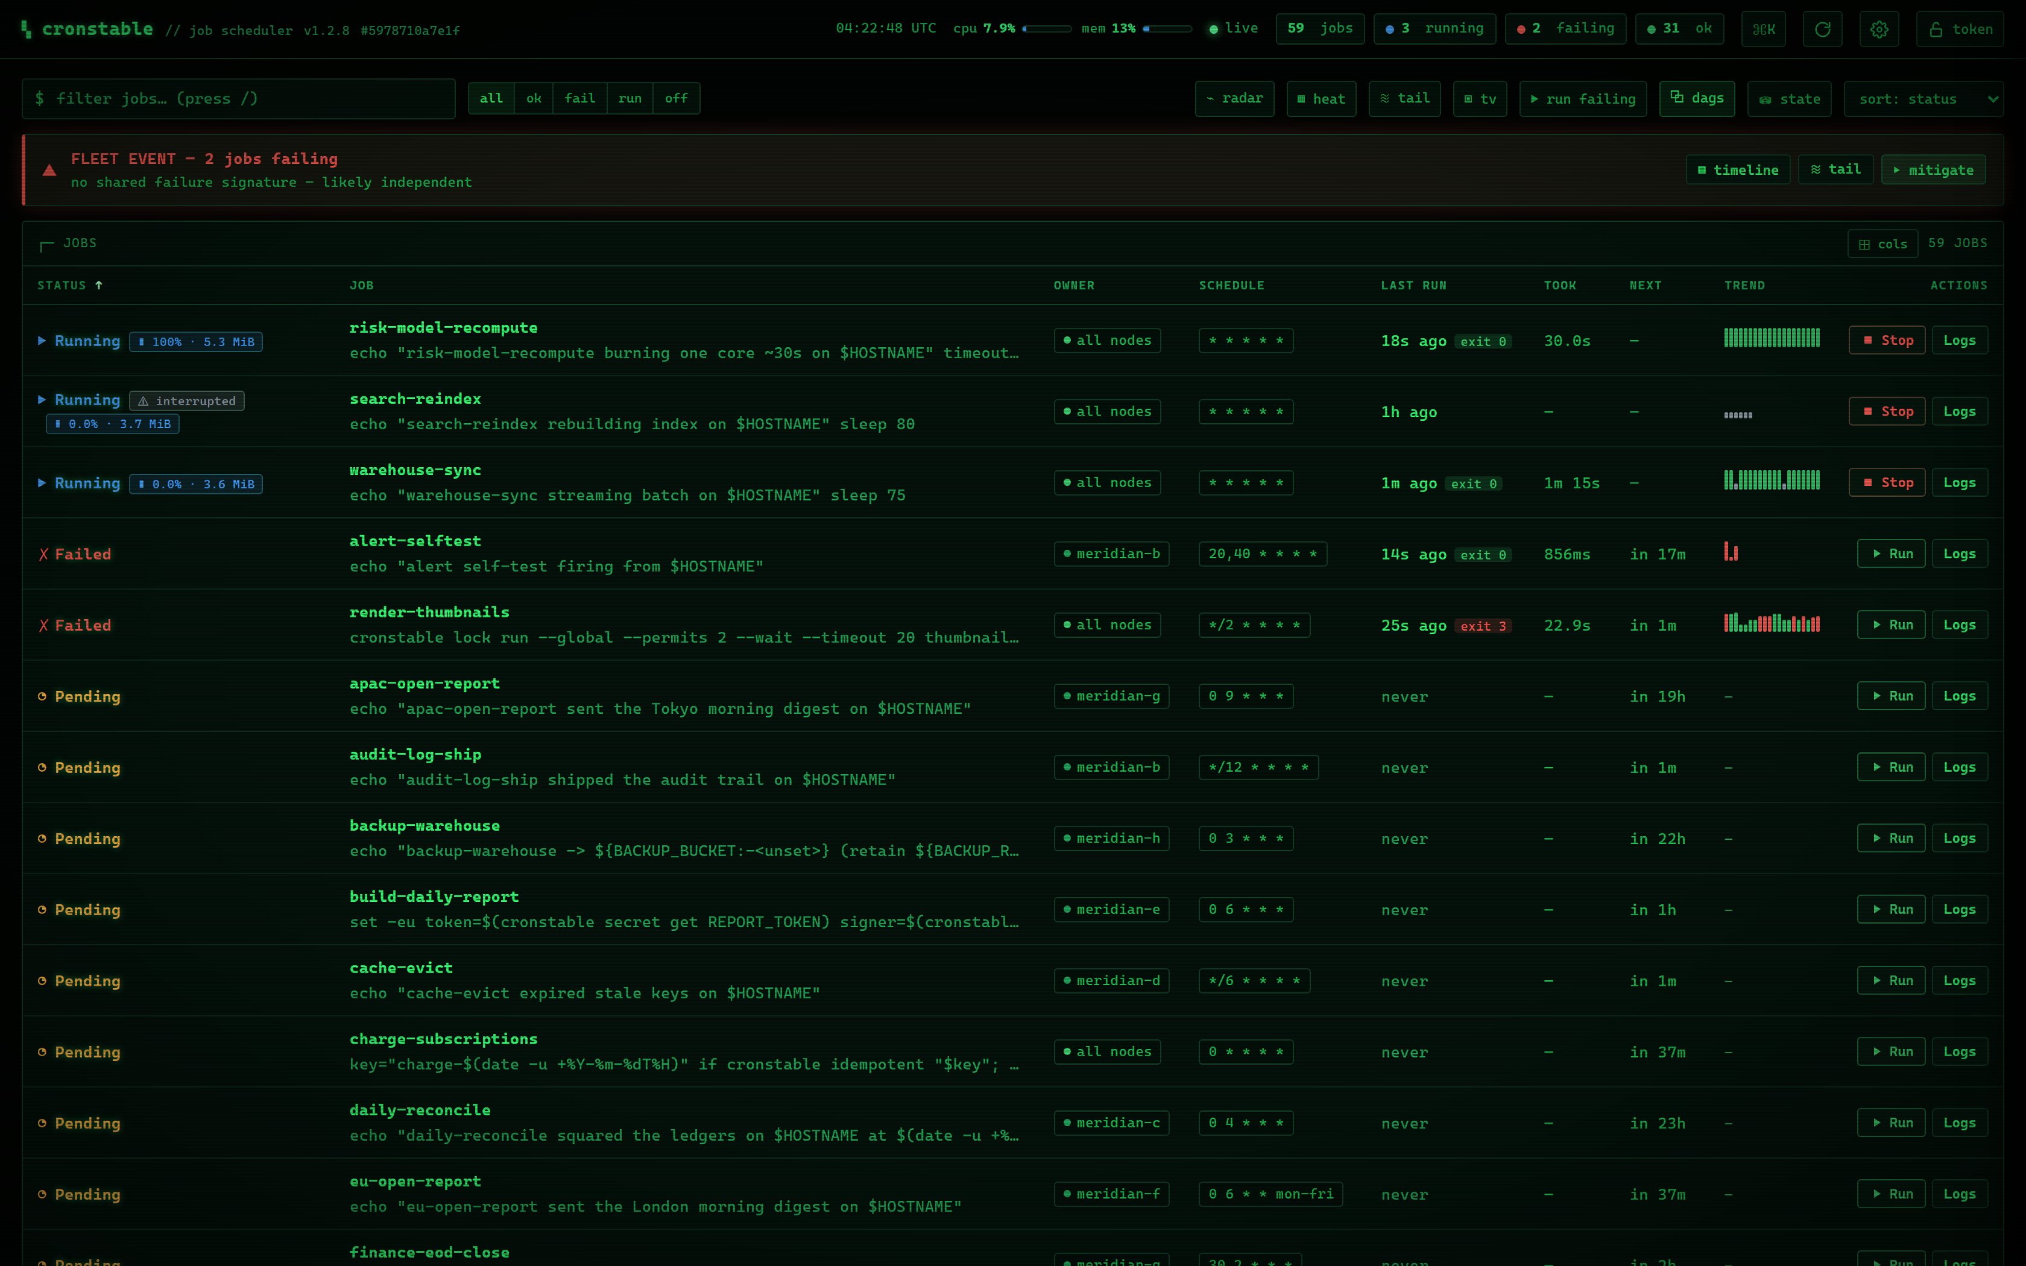Click the 3 running counter

tap(1434, 28)
